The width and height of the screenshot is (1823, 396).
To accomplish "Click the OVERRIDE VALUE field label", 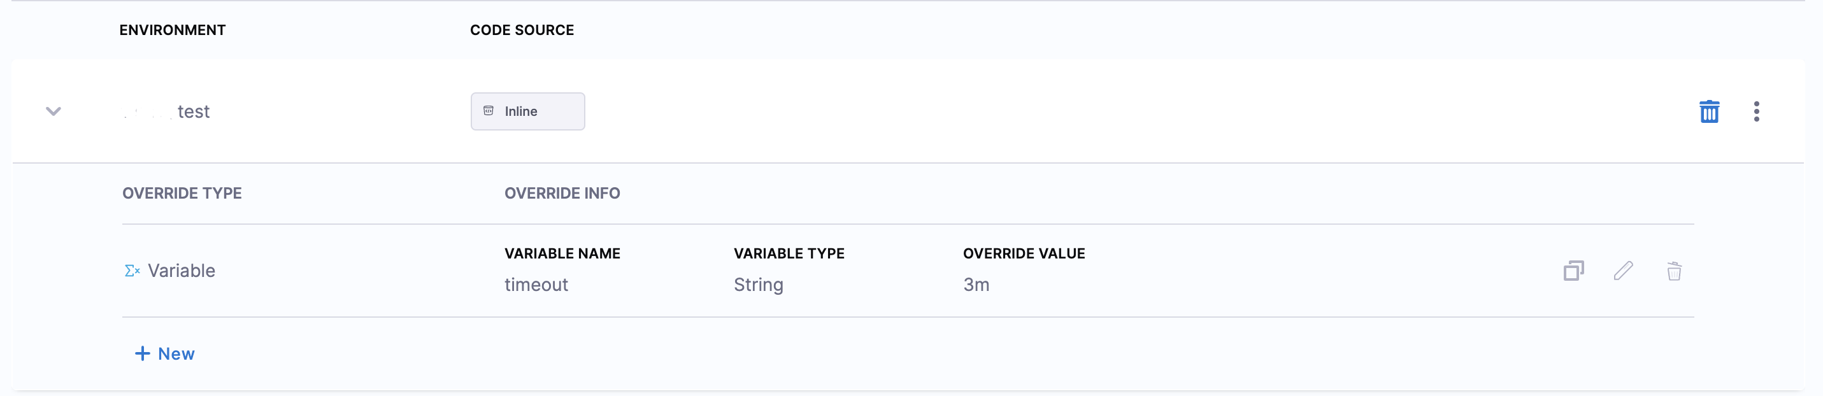I will click(x=1024, y=253).
